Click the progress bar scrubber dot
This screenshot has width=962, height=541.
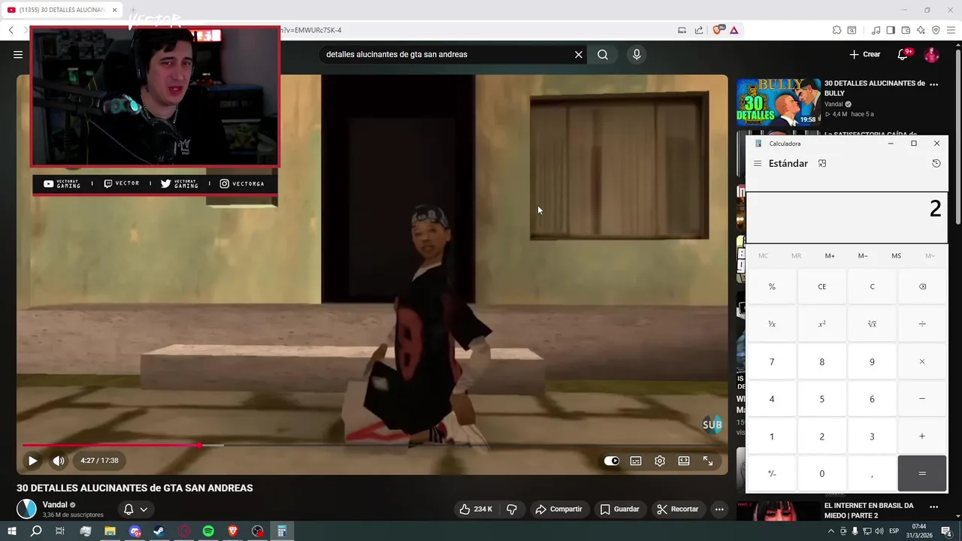click(x=200, y=446)
